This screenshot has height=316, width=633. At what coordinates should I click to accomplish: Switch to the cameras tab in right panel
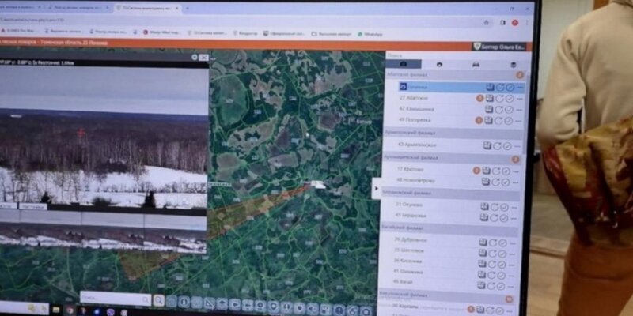404,65
